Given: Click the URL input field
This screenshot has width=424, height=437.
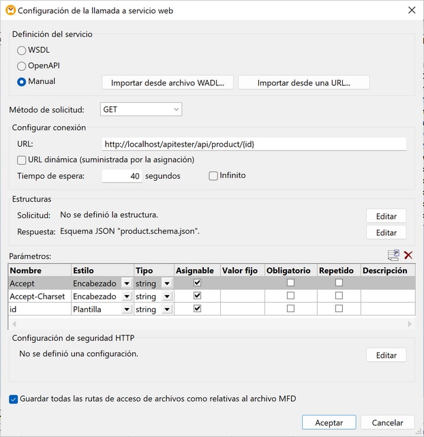Looking at the screenshot, I should click(254, 144).
